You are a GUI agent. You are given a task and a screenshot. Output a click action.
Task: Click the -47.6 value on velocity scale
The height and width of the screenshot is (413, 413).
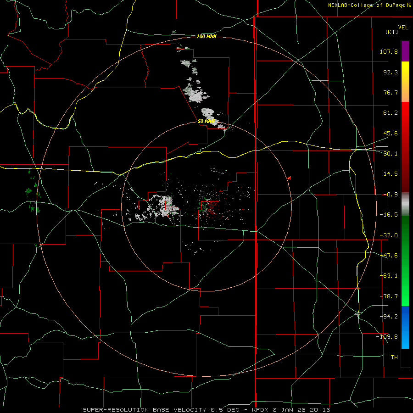389,256
